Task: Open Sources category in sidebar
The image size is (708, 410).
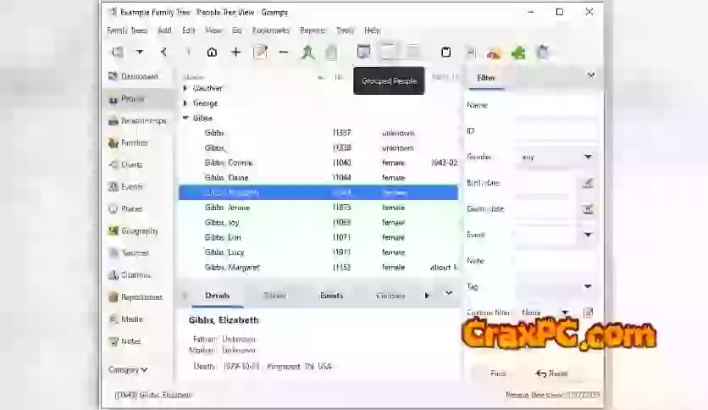Action: point(138,253)
